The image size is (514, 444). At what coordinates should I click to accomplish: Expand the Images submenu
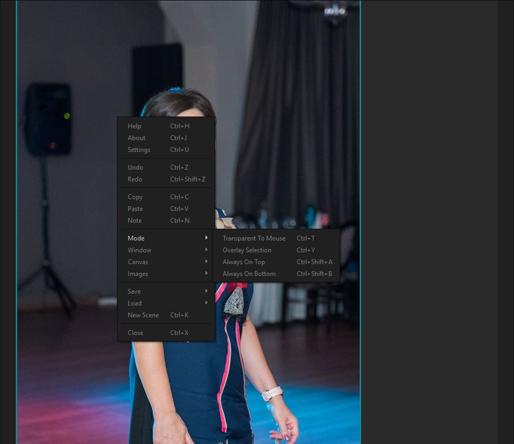point(166,273)
